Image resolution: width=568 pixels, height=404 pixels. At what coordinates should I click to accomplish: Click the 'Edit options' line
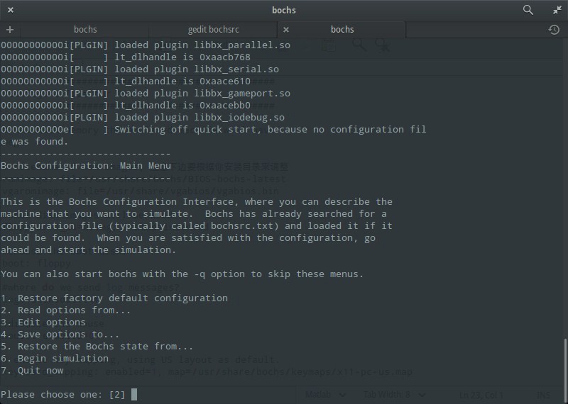tap(43, 322)
